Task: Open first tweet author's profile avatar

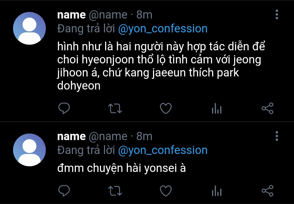Action: [x=29, y=28]
